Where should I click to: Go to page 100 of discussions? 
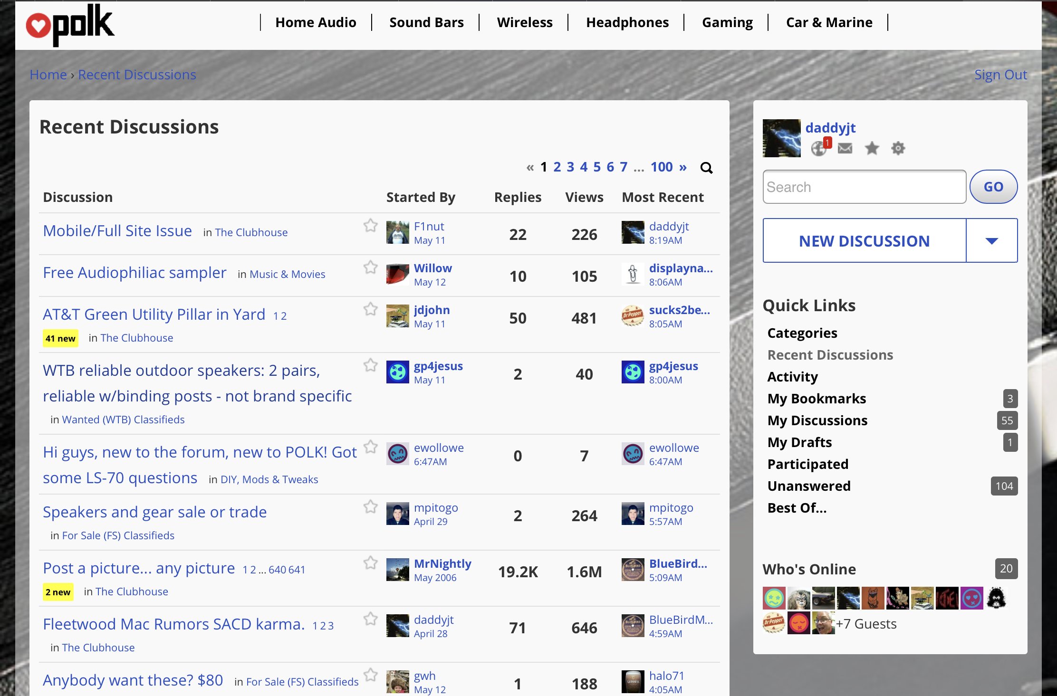(x=662, y=167)
